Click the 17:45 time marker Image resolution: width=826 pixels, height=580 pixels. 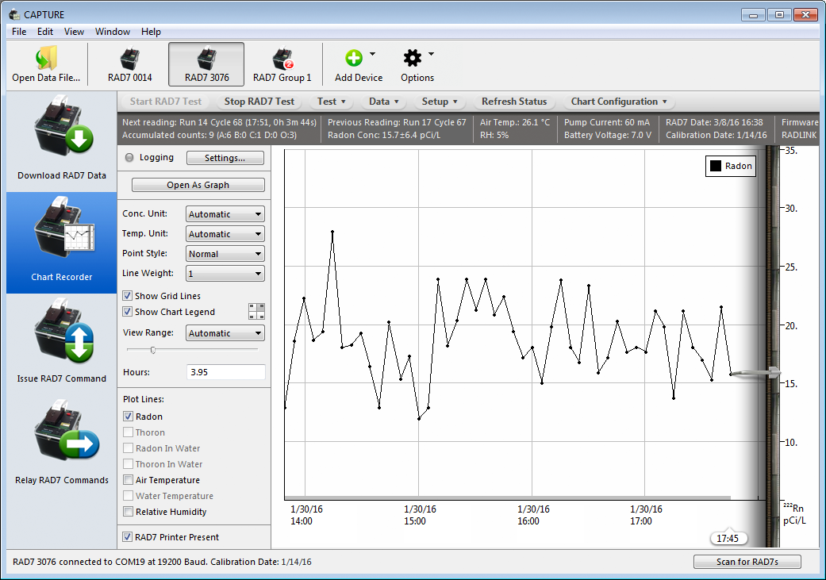pyautogui.click(x=727, y=538)
